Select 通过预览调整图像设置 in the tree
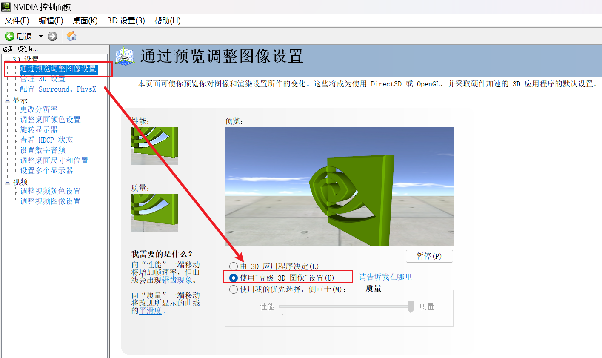 [58, 69]
